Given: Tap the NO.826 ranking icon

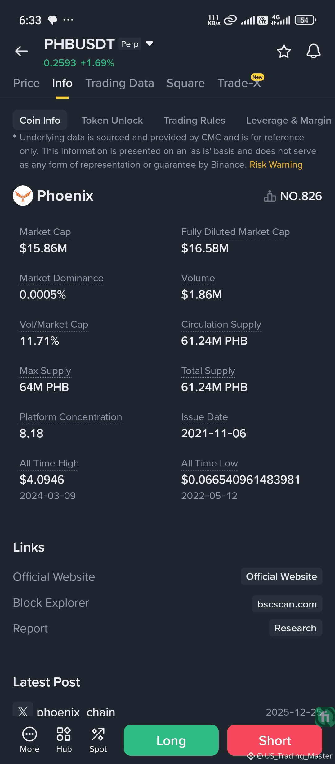Looking at the screenshot, I should pos(270,196).
